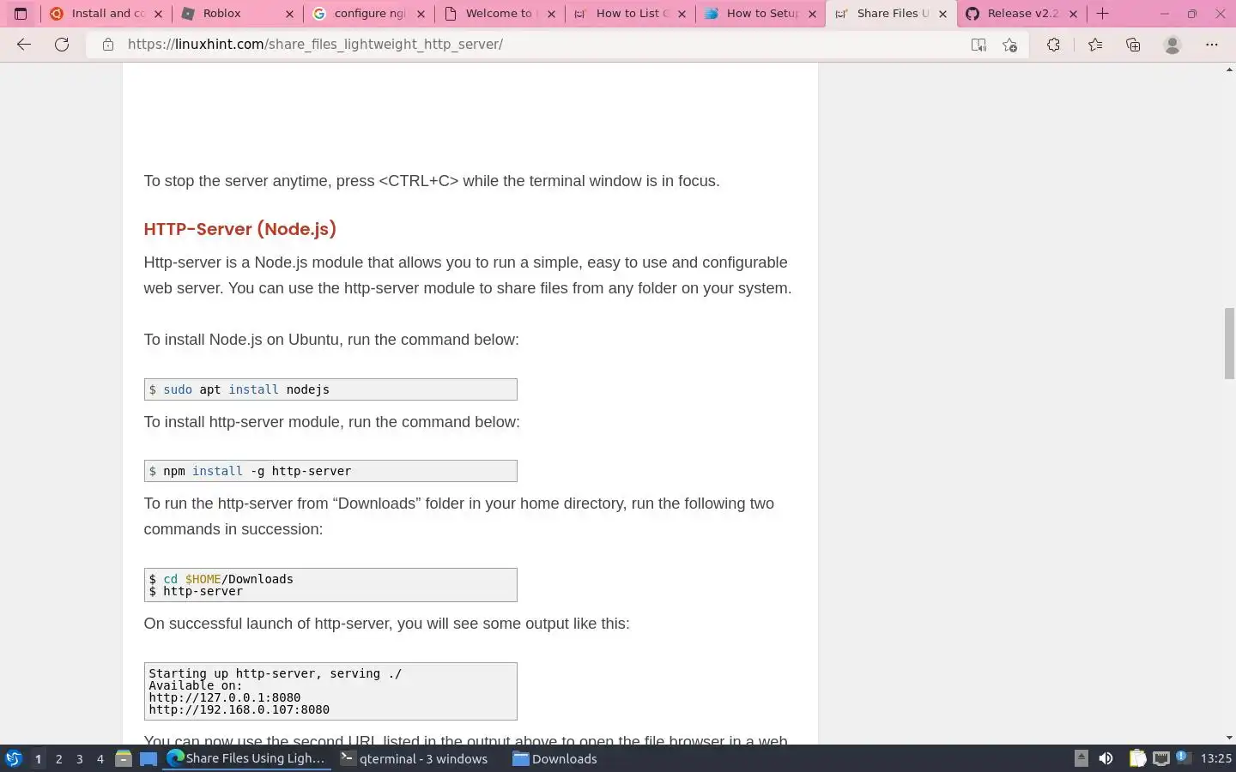Open the network monitor tray icon

click(1161, 758)
